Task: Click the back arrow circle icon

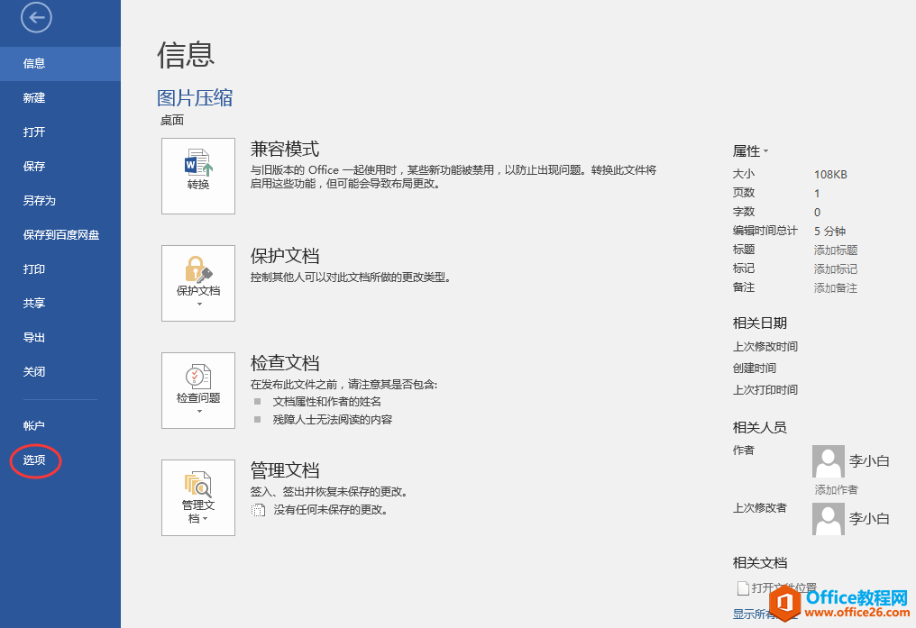Action: pos(36,17)
